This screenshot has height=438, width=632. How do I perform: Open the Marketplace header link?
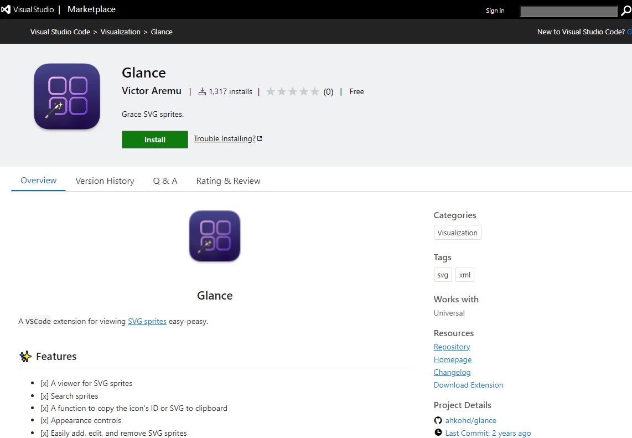(91, 9)
